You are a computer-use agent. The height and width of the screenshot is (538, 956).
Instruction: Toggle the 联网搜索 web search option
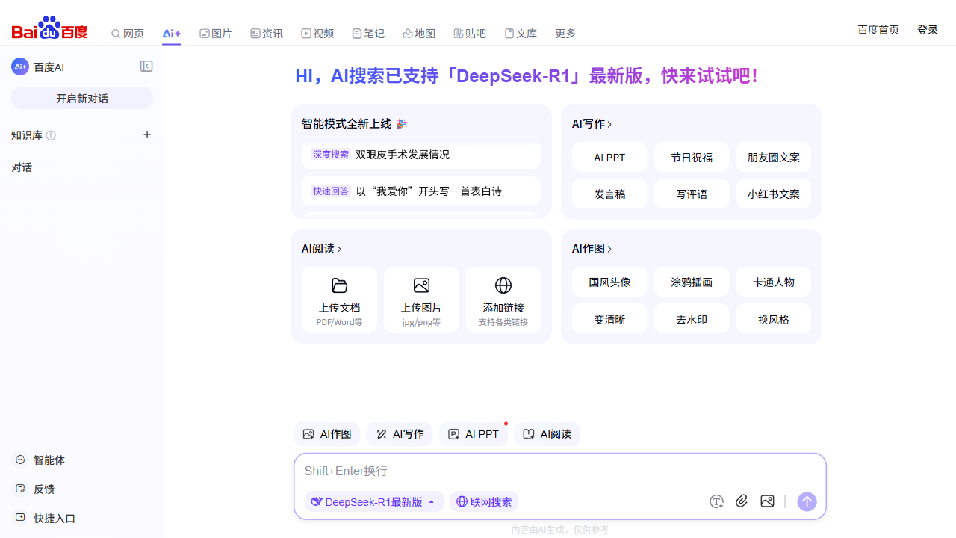pyautogui.click(x=484, y=501)
